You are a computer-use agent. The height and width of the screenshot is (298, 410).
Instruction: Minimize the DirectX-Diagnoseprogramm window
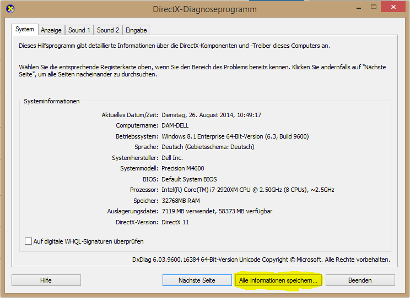(359, 7)
